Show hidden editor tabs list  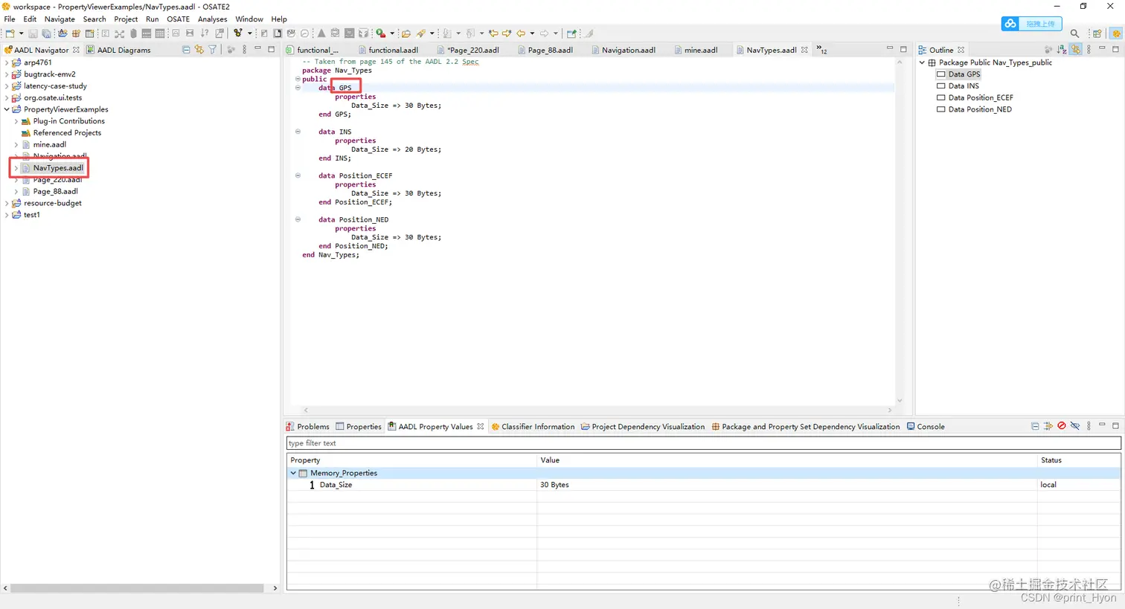(821, 50)
